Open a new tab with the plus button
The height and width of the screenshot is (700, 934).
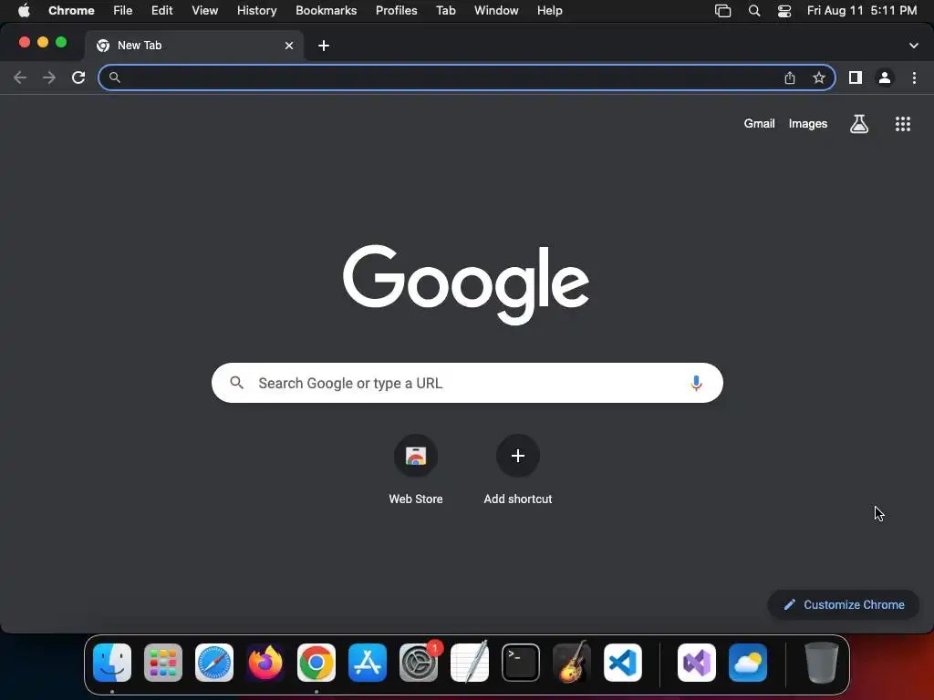(x=324, y=46)
